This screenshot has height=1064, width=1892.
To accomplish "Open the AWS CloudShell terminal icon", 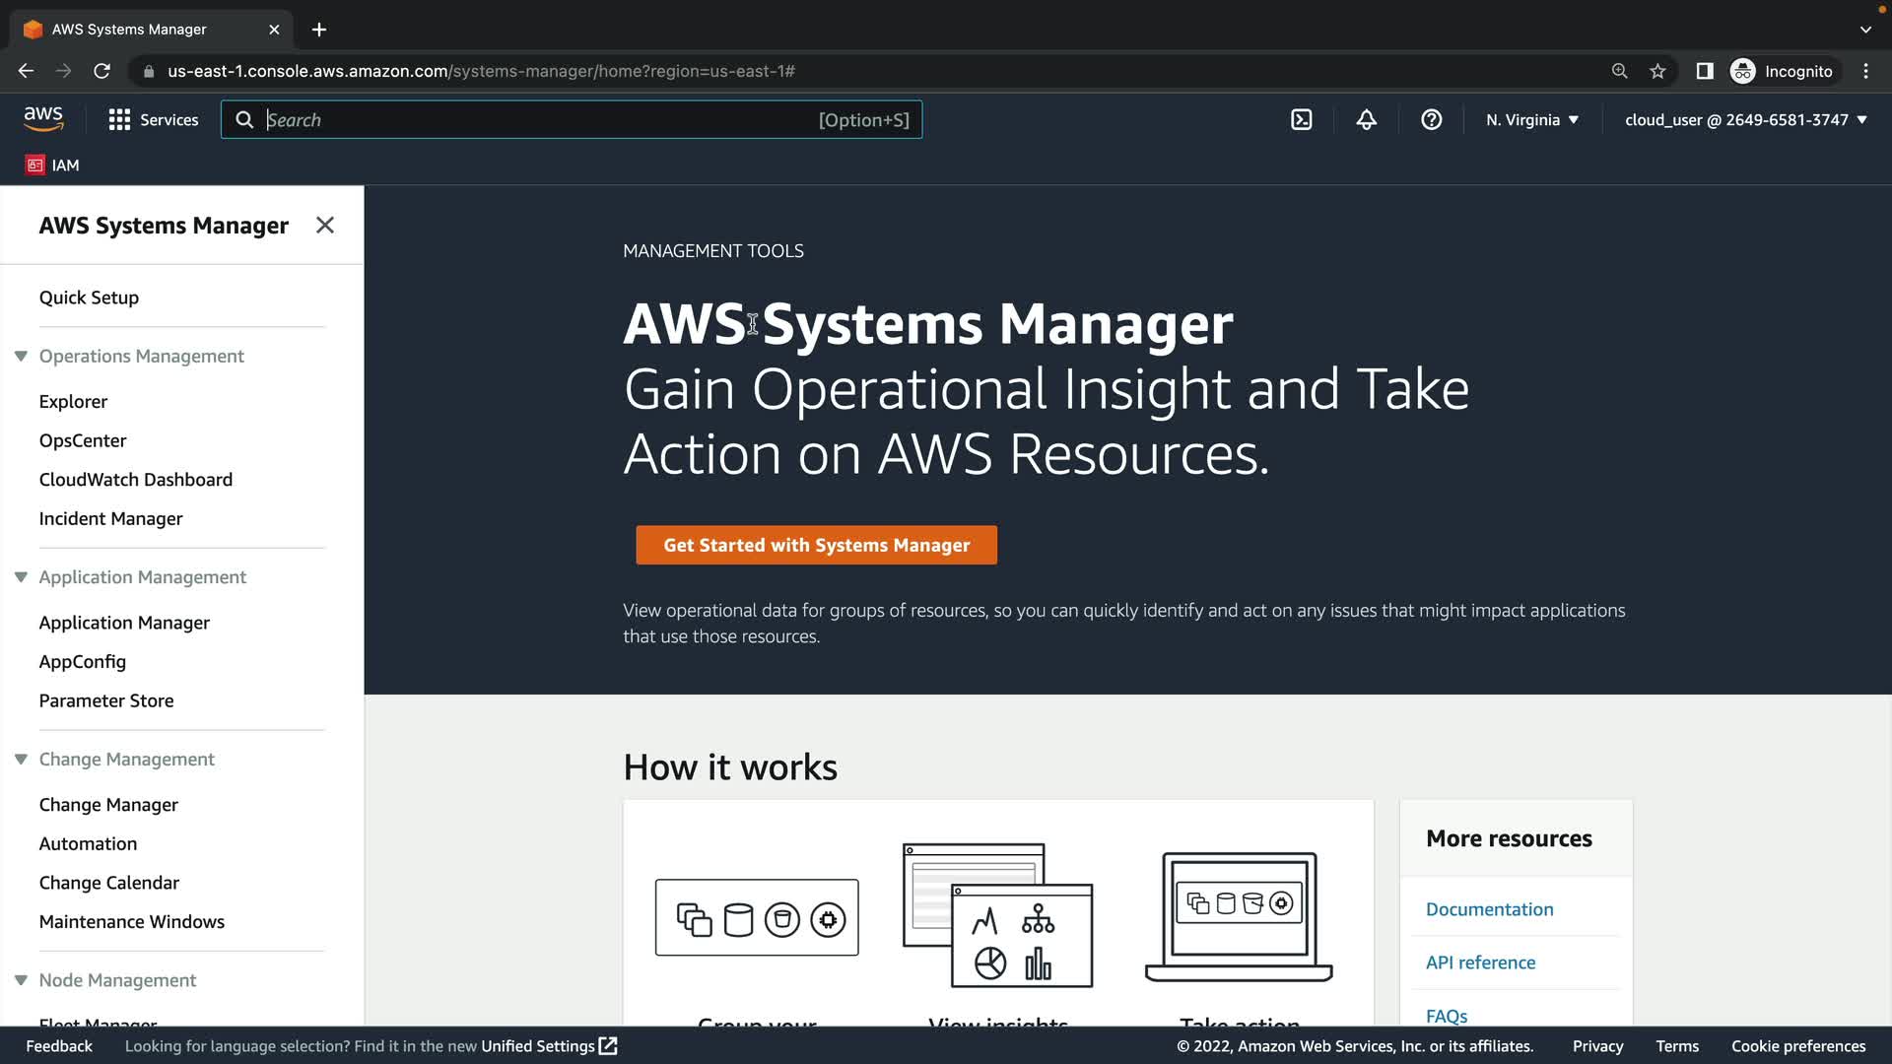I will point(1302,120).
